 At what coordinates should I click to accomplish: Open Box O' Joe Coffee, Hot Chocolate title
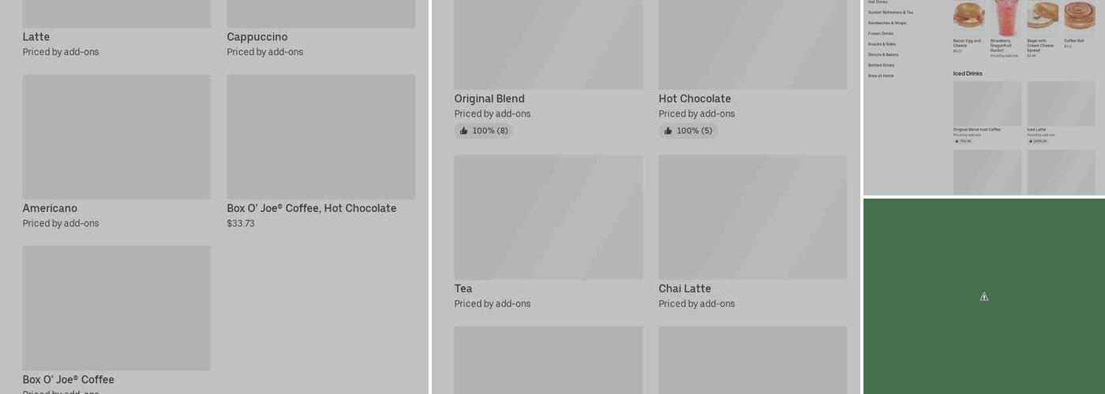pyautogui.click(x=312, y=209)
